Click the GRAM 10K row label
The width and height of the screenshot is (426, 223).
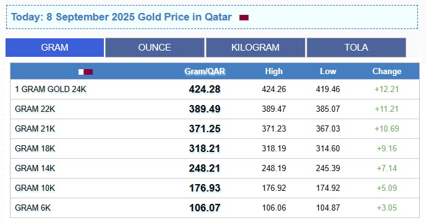35,188
